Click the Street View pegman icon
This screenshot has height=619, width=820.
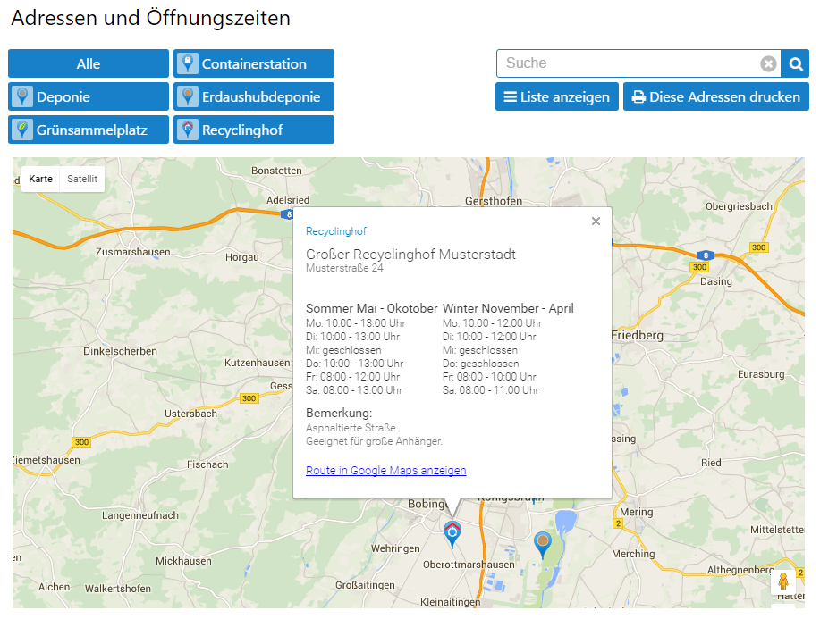tap(782, 581)
